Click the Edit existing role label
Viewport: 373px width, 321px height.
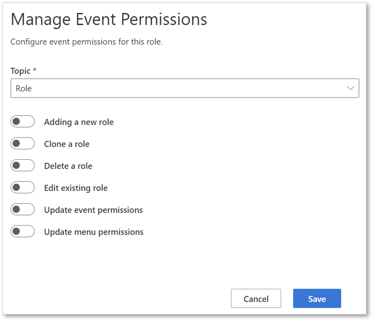click(x=76, y=188)
